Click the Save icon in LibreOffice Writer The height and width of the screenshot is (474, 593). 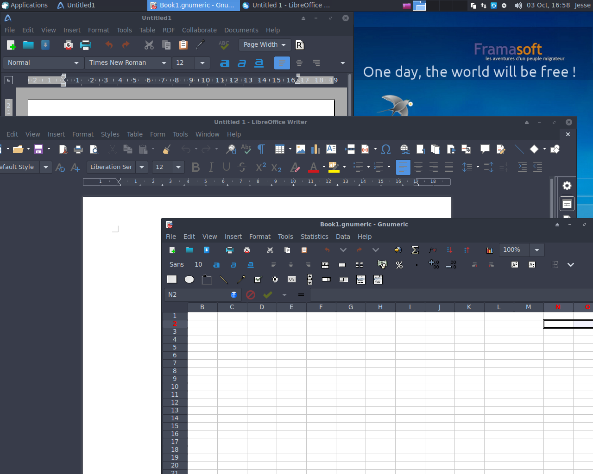pyautogui.click(x=38, y=149)
